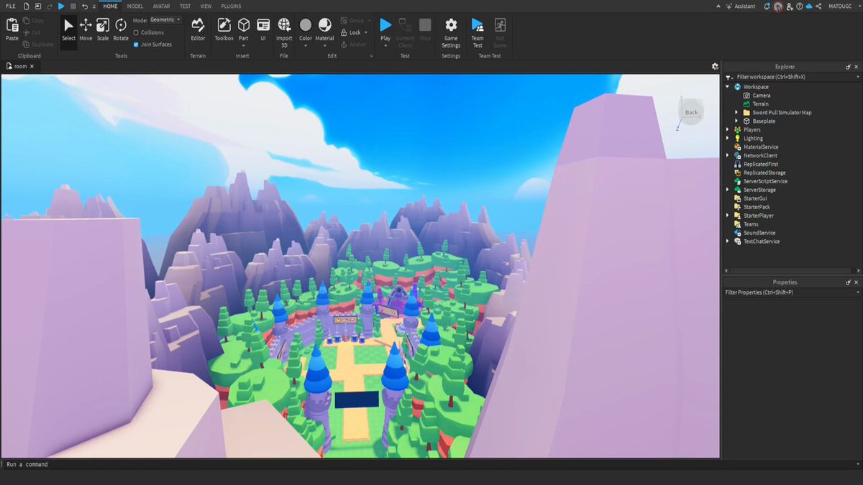863x485 pixels.
Task: Collapse the Workspace tree node
Action: [x=728, y=86]
